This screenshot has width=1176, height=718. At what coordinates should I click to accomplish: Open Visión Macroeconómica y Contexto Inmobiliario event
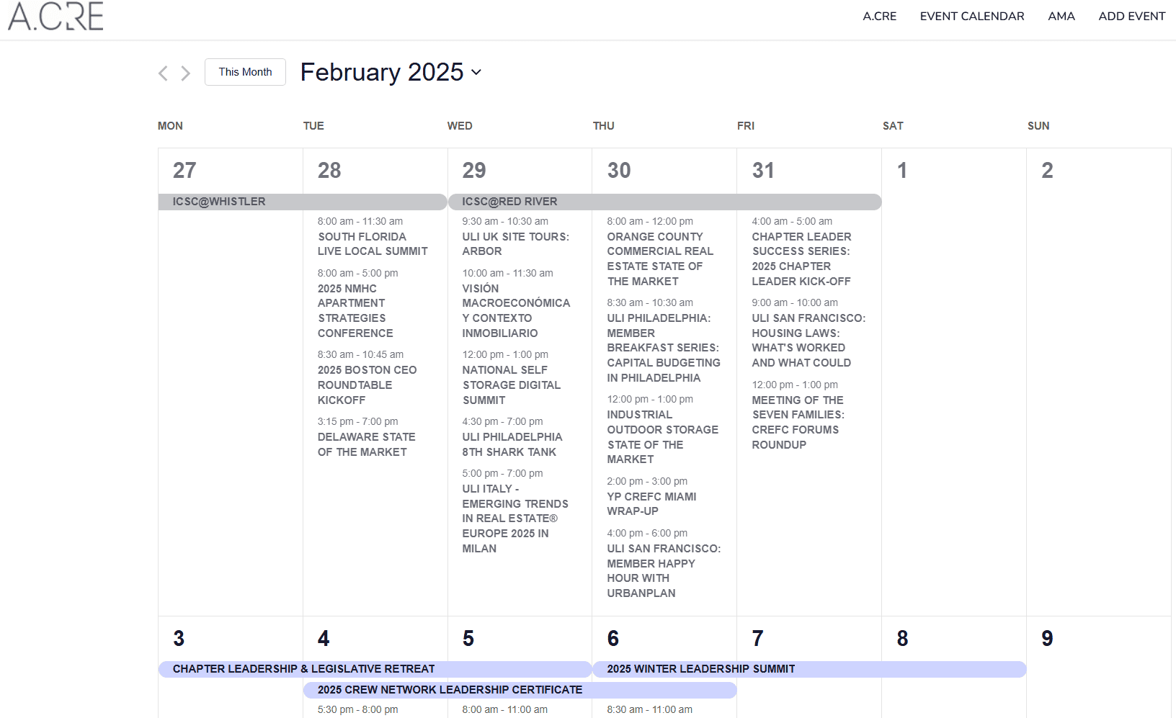point(516,310)
